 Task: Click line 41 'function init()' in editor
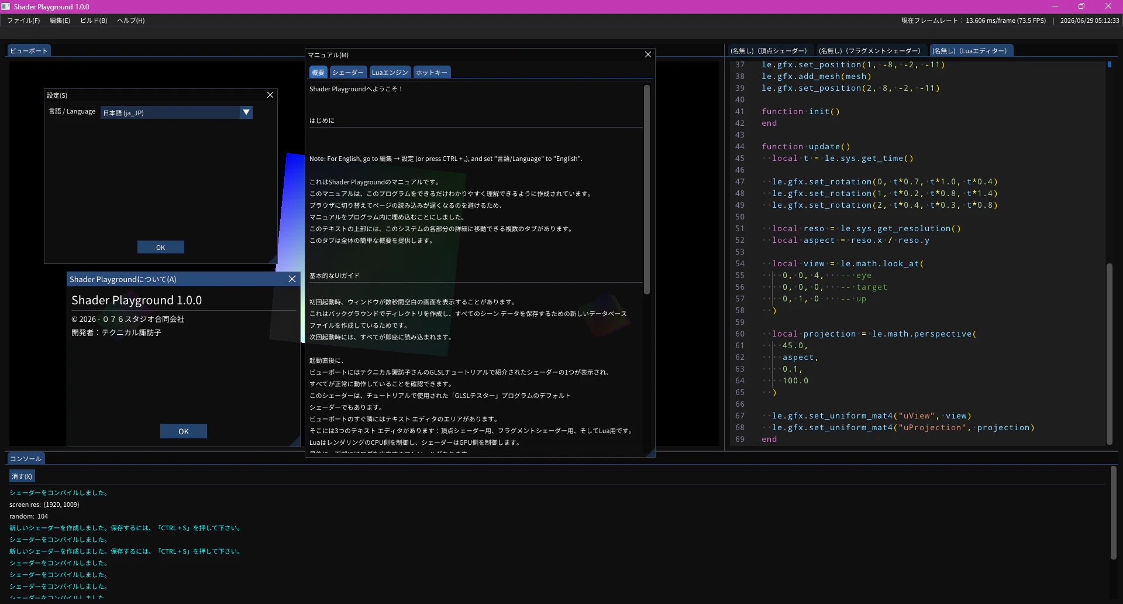[801, 111]
